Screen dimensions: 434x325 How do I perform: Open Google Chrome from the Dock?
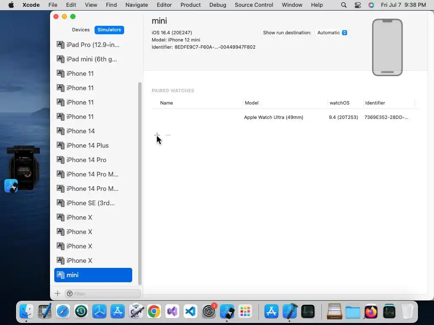pyautogui.click(x=154, y=311)
